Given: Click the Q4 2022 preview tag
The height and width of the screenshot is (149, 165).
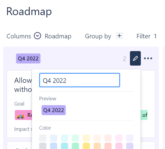Looking at the screenshot, I should coord(53,110).
